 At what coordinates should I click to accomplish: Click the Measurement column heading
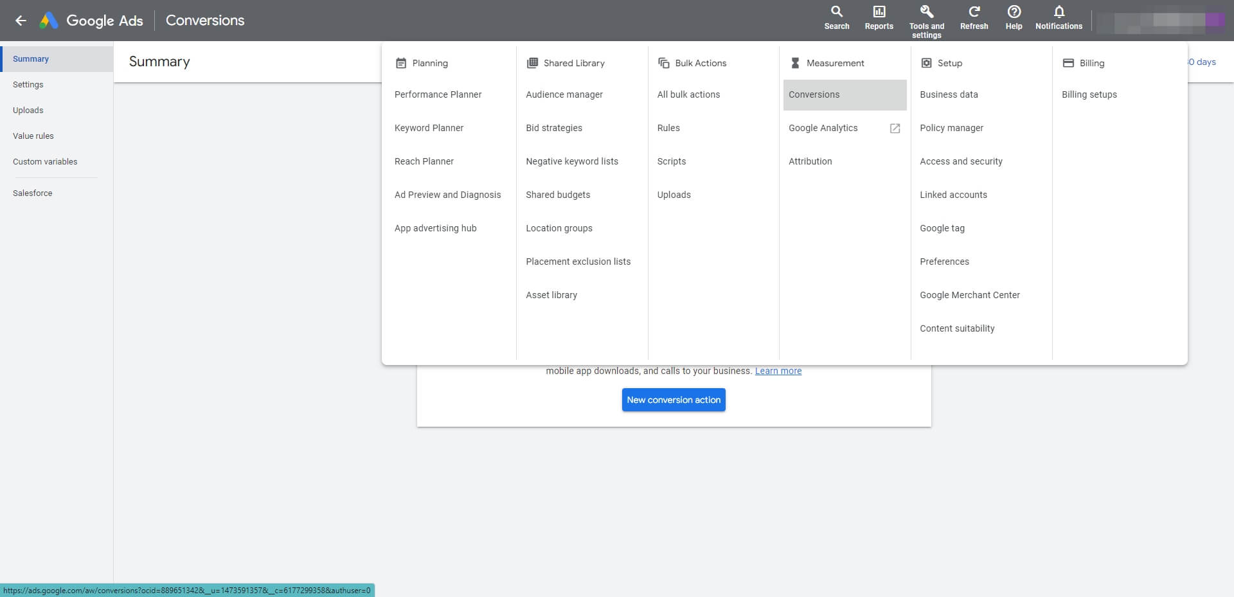point(836,63)
